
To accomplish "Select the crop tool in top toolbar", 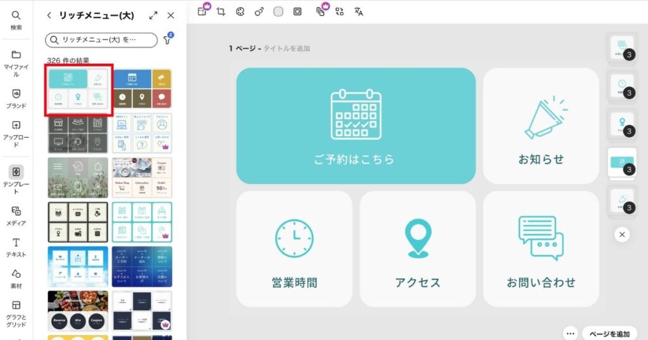I will click(x=221, y=11).
